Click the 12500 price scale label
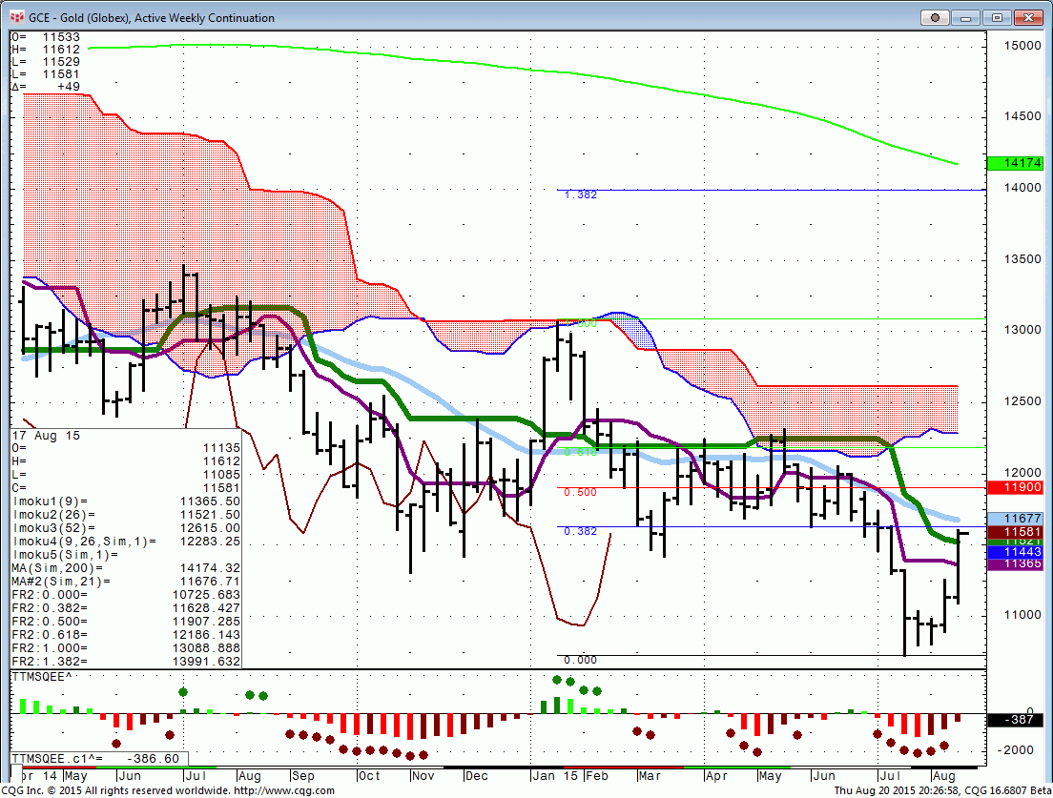1053x798 pixels. click(x=1022, y=401)
